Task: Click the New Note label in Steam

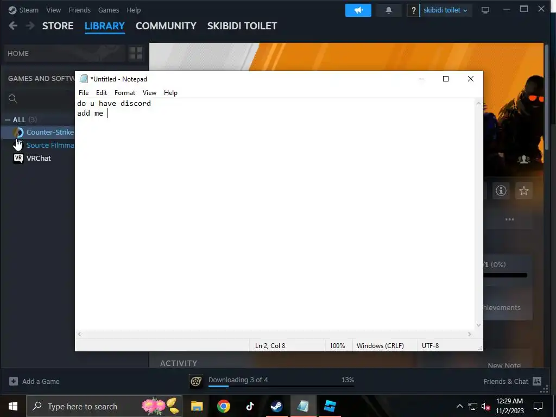Action: coord(504,365)
